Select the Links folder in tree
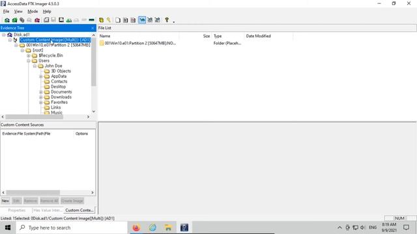The width and height of the screenshot is (417, 234). (56, 107)
